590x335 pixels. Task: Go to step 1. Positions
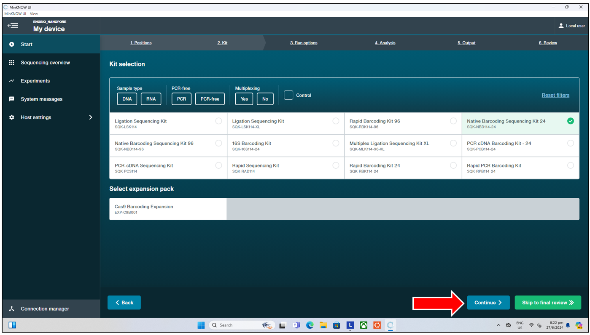coord(141,43)
